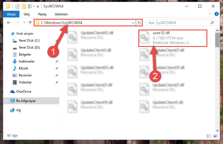Switch to large thumbnails view icon
Image resolution: width=223 pixels, height=144 pixels.
[x=215, y=136]
